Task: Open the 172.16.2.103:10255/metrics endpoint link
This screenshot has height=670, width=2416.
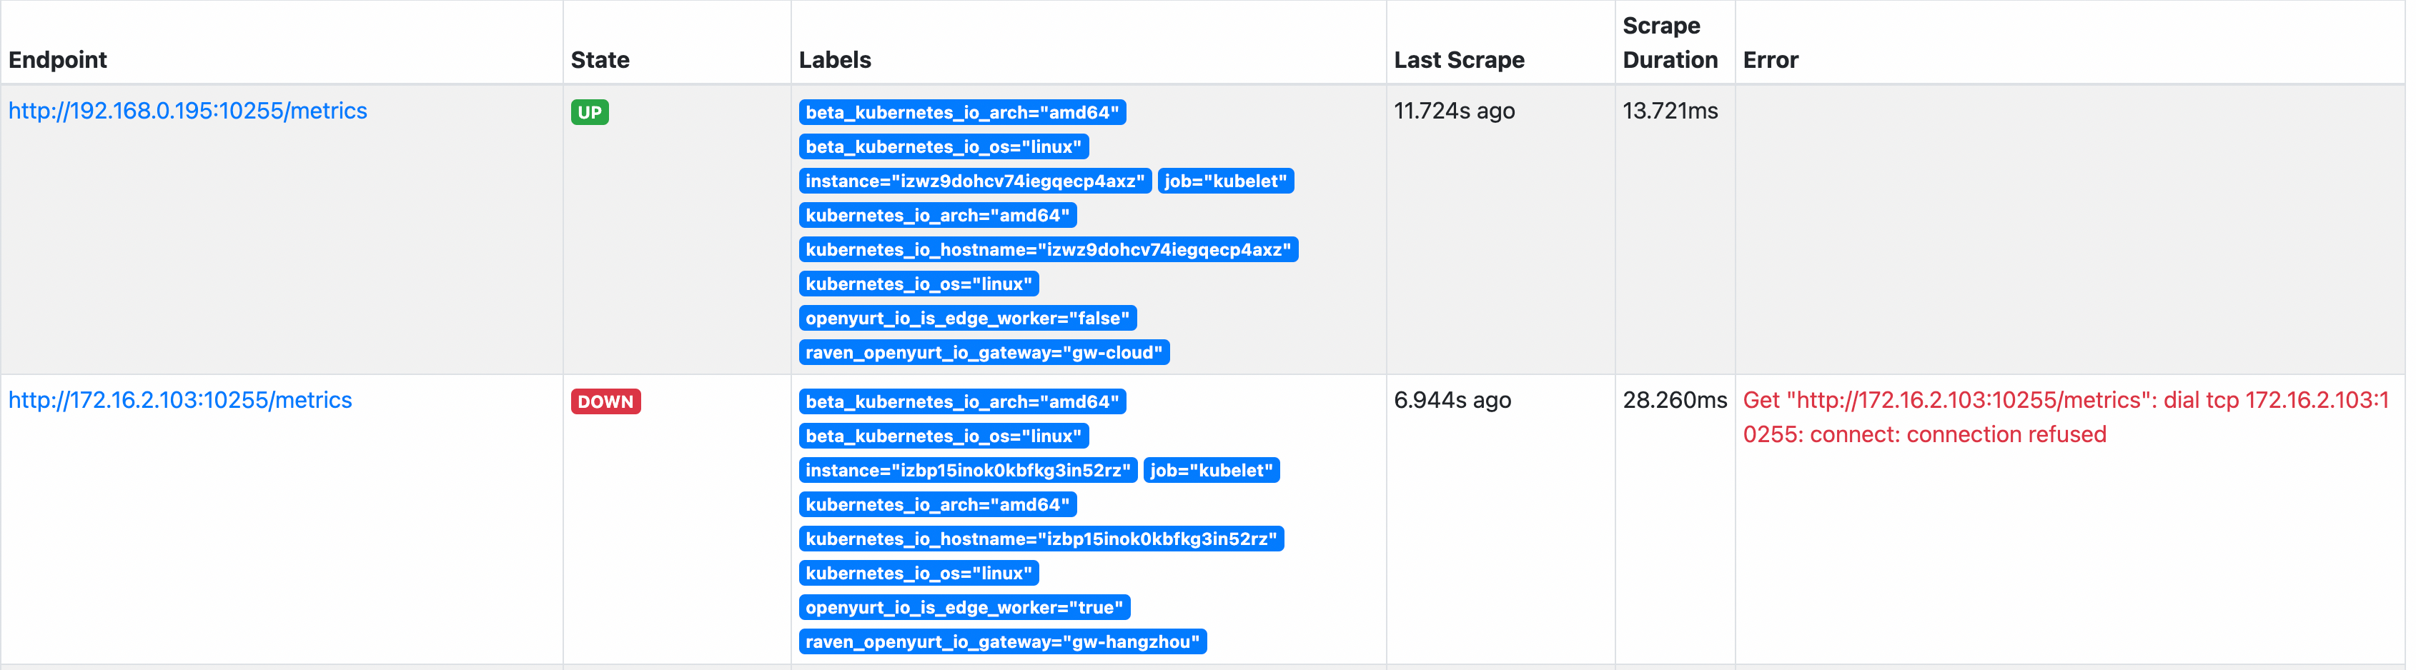Action: pos(180,400)
